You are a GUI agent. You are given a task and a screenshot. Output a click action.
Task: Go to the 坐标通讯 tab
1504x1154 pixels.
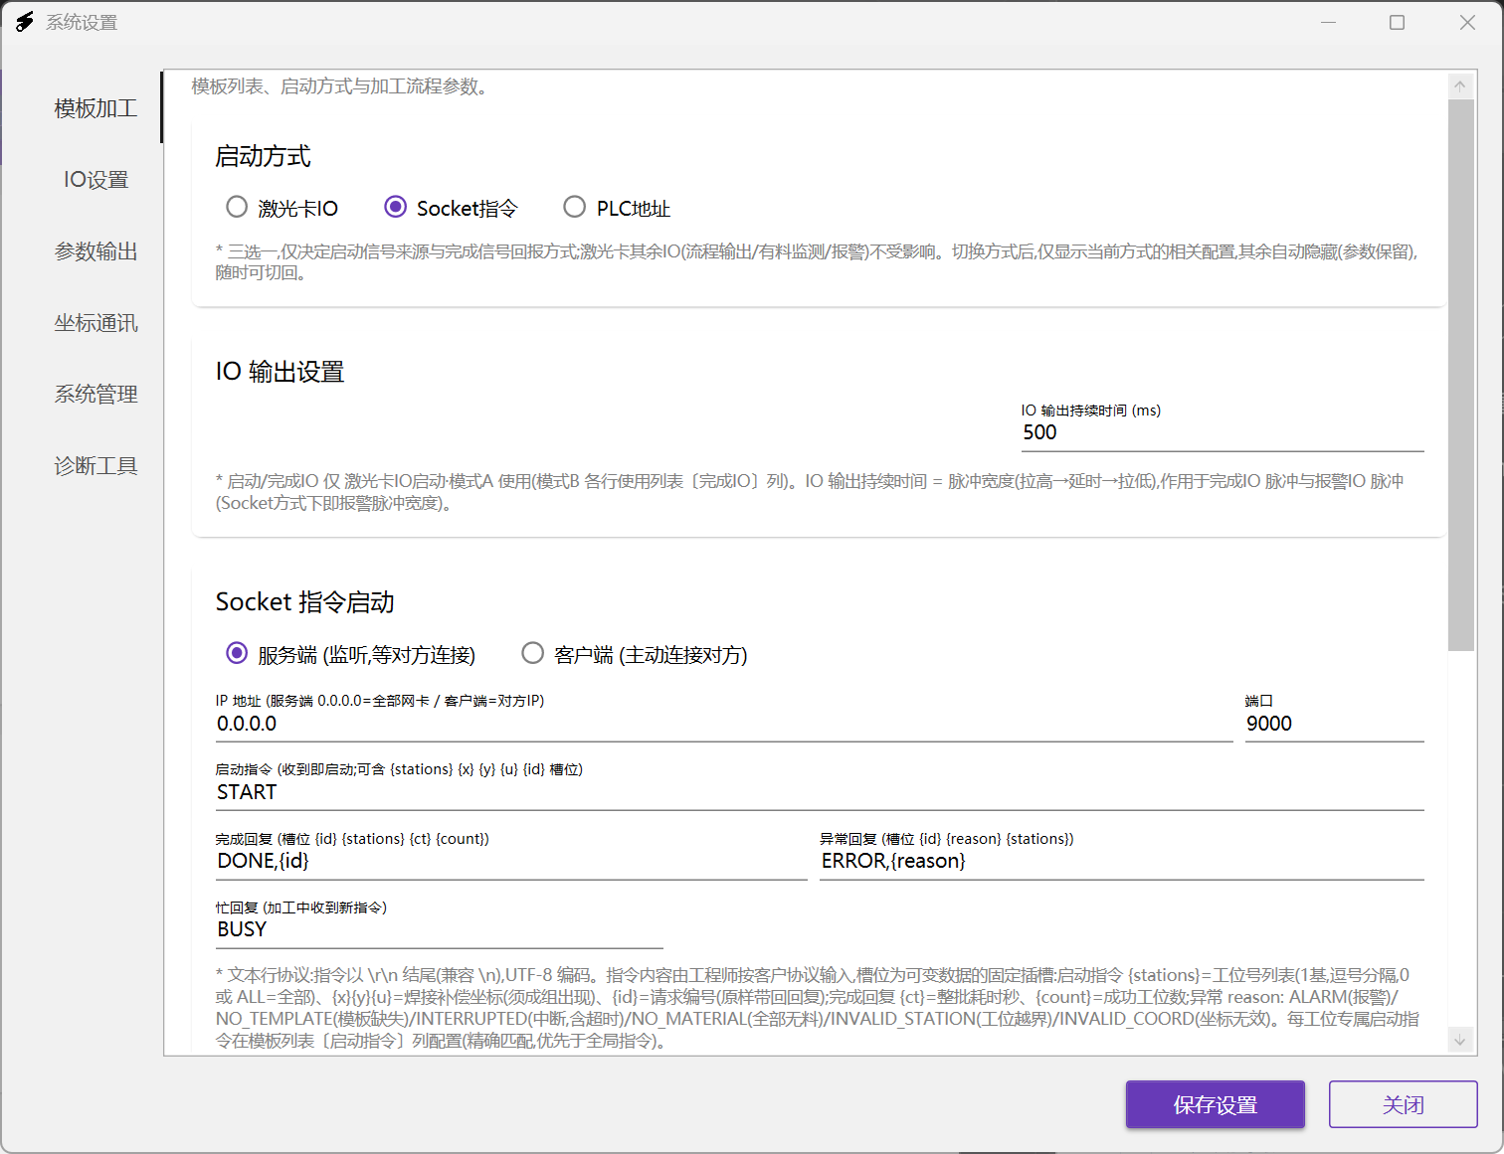point(95,323)
